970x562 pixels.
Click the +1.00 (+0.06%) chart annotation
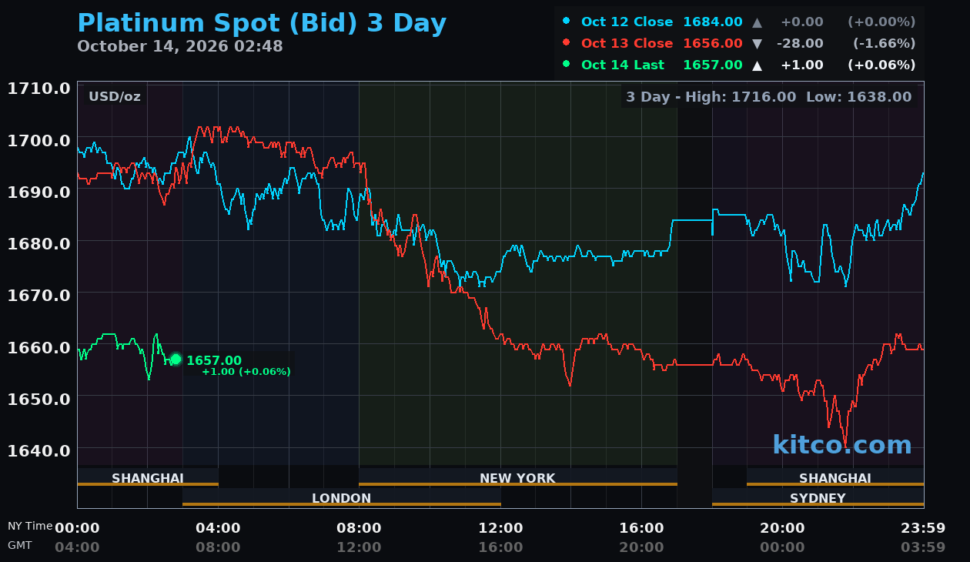coord(246,372)
